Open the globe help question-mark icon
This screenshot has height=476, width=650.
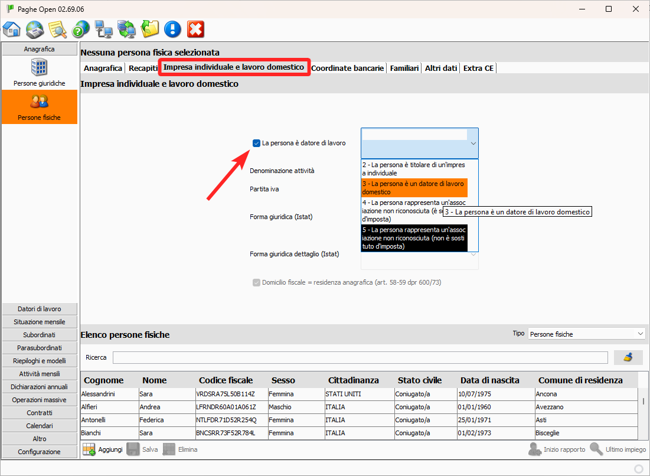tap(81, 28)
